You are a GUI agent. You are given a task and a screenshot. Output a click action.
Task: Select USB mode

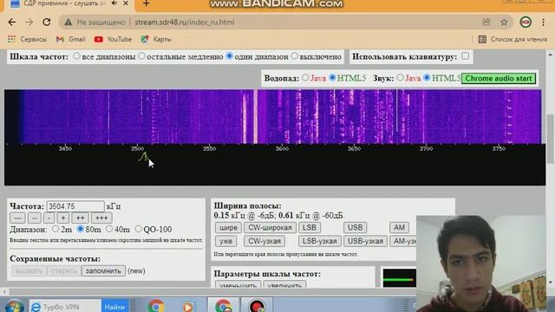point(355,227)
